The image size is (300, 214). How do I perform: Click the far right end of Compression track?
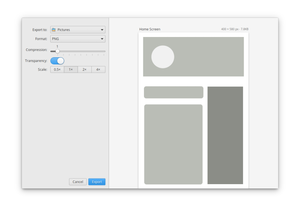click(x=105, y=51)
